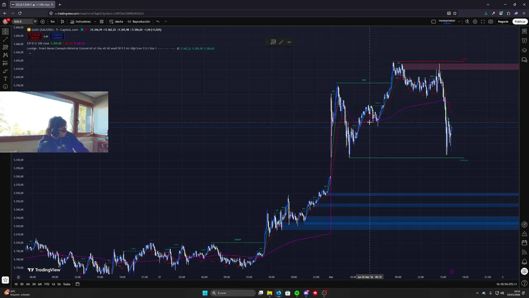This screenshot has width=529, height=298.
Task: Open quick search icon in top toolbar
Action: 467,22
